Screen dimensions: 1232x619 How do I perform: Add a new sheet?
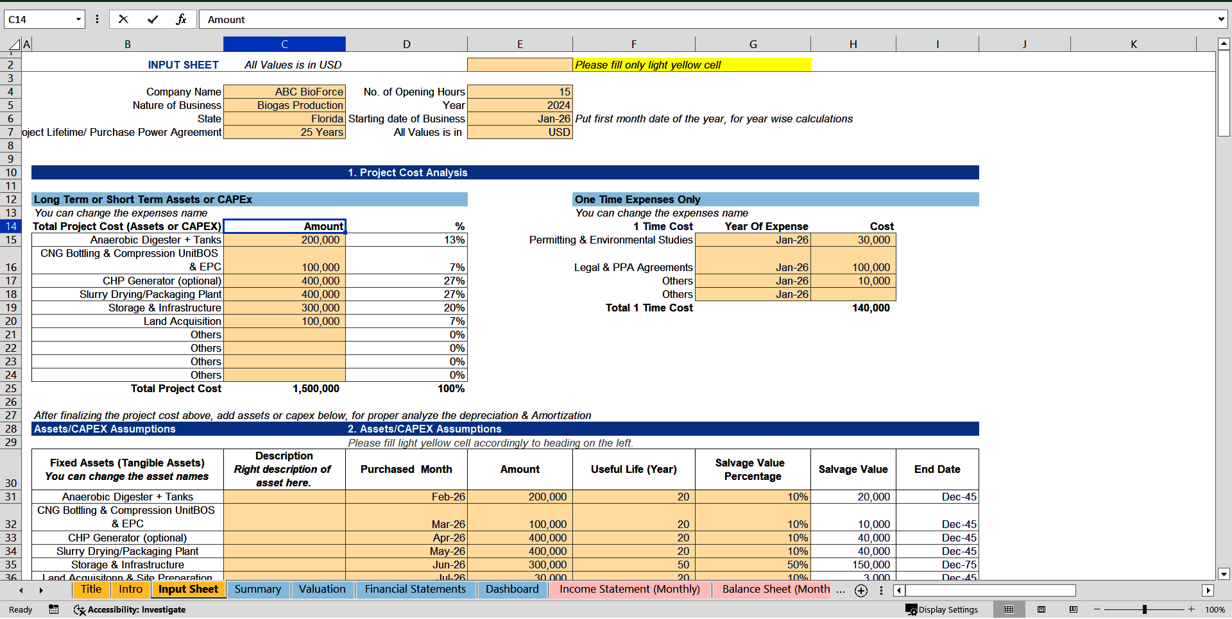[861, 591]
